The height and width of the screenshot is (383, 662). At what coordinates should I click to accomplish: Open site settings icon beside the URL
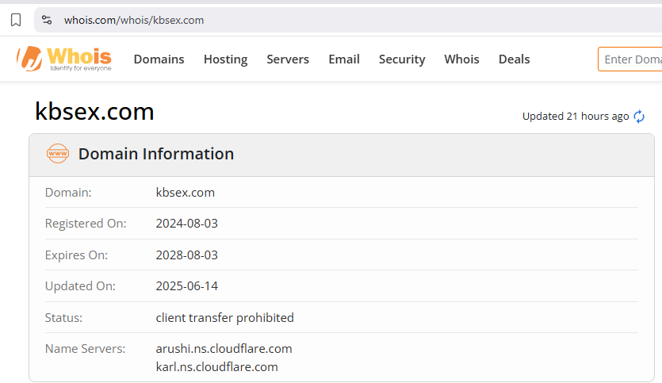click(47, 20)
